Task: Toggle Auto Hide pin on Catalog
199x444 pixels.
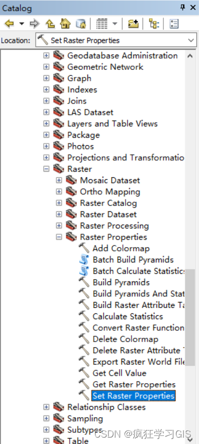Action: tap(183, 7)
